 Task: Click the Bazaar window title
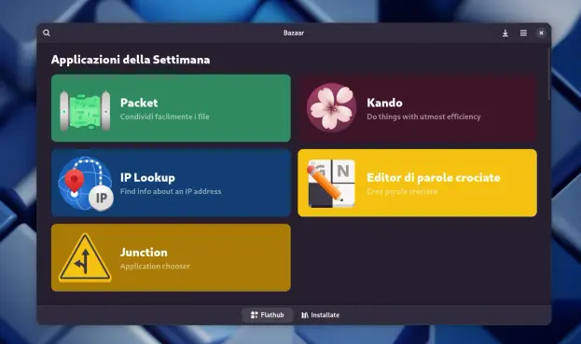(294, 33)
